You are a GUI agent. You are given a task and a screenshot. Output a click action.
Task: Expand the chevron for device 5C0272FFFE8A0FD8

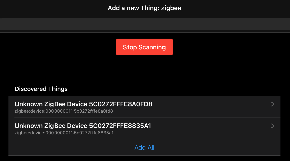click(273, 104)
